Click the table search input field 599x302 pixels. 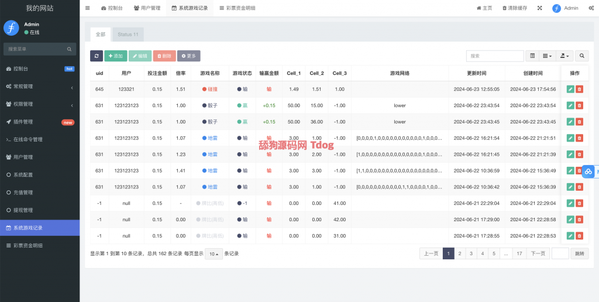click(x=494, y=56)
